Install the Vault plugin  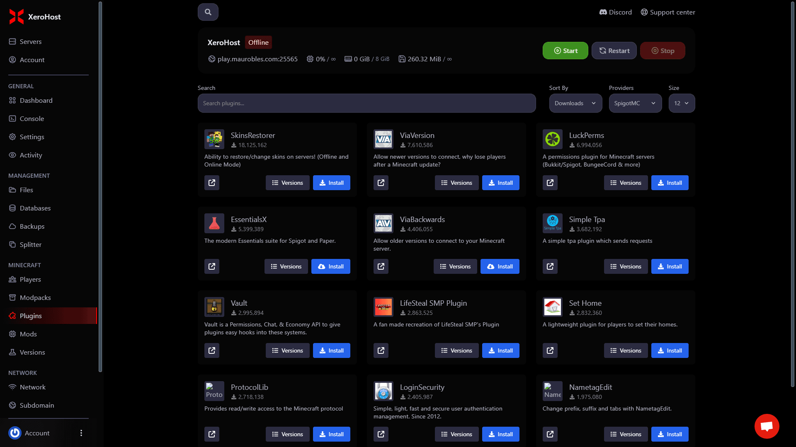331,350
